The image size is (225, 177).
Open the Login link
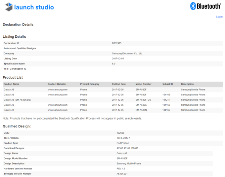coord(219,17)
